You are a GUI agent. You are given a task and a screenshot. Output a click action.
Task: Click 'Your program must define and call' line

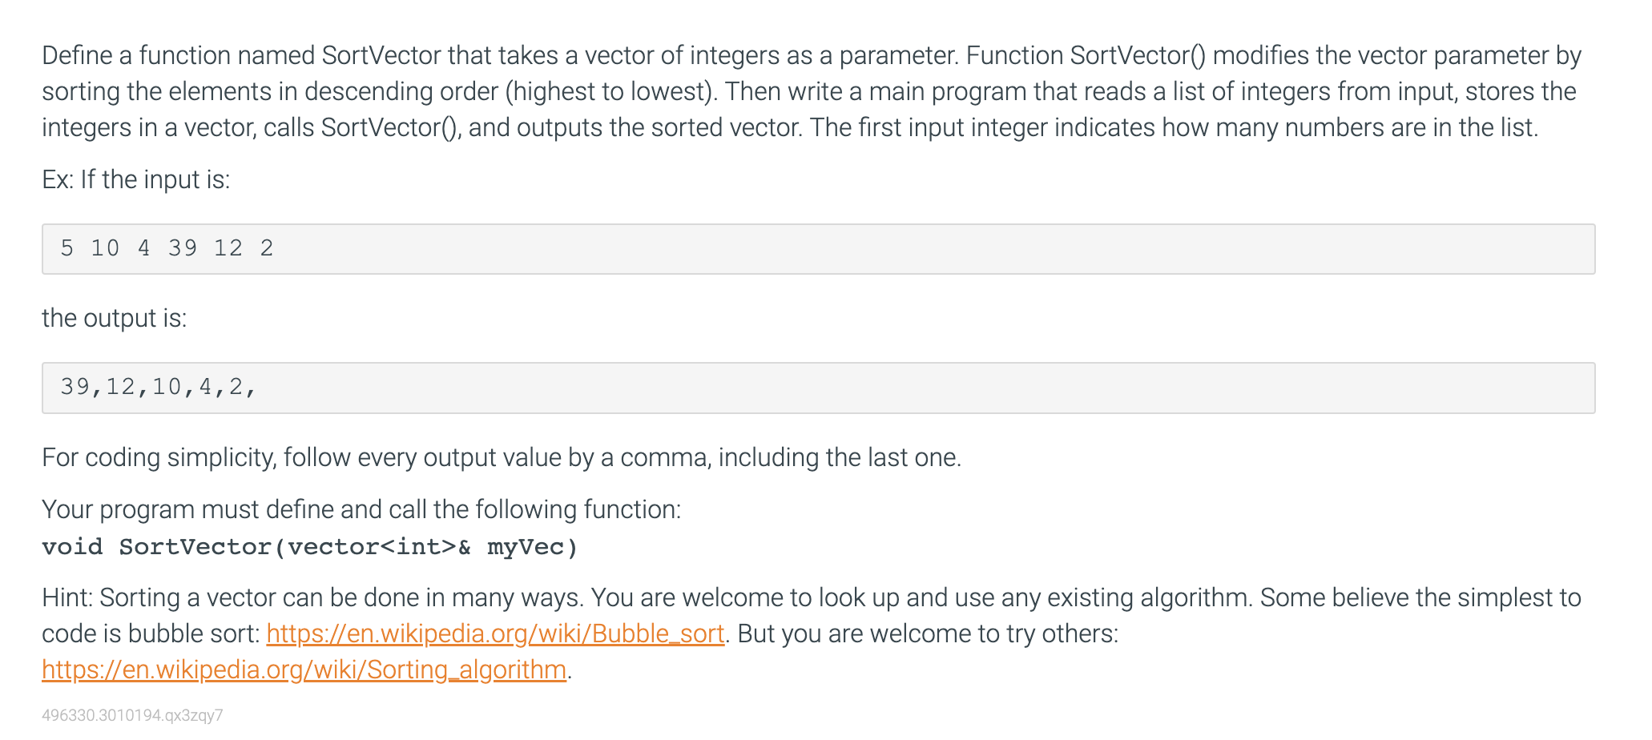[x=361, y=509]
